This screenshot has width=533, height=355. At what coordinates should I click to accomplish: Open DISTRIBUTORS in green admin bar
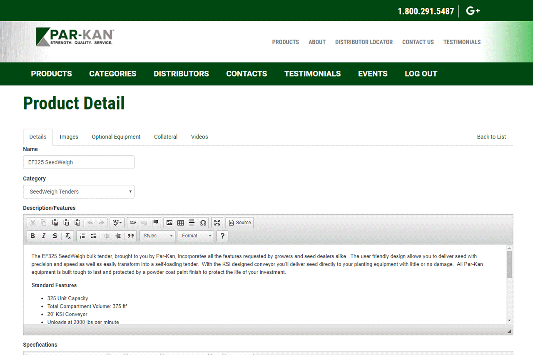click(x=181, y=74)
